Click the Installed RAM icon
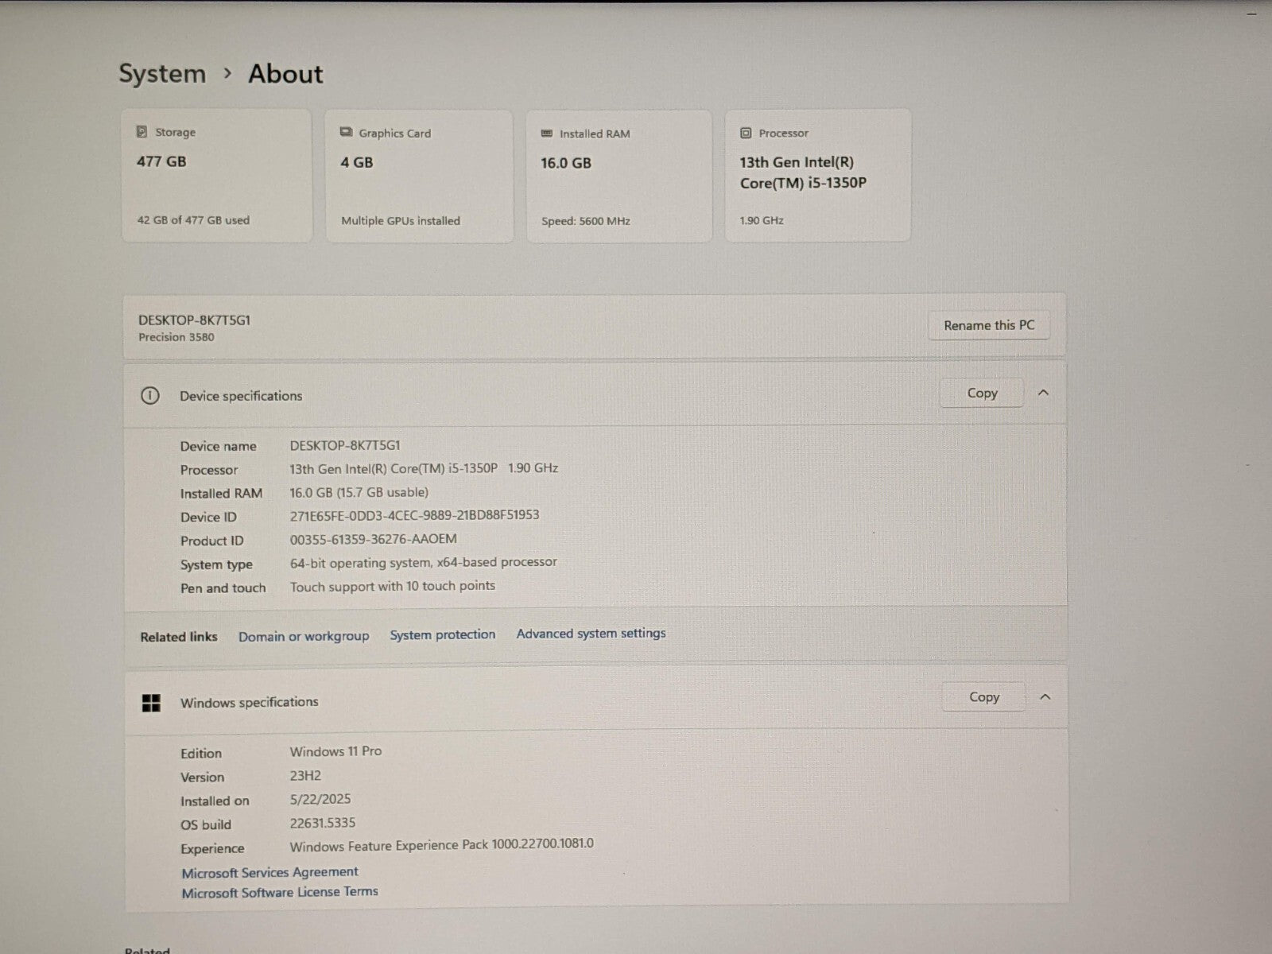 [547, 134]
